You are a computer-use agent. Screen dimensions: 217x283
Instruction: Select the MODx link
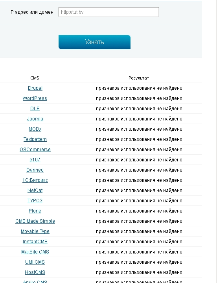pyautogui.click(x=35, y=129)
